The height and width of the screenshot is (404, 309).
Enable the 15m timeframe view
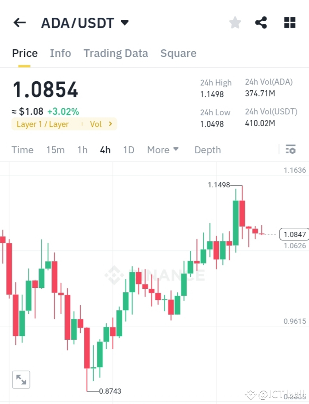[x=55, y=150]
